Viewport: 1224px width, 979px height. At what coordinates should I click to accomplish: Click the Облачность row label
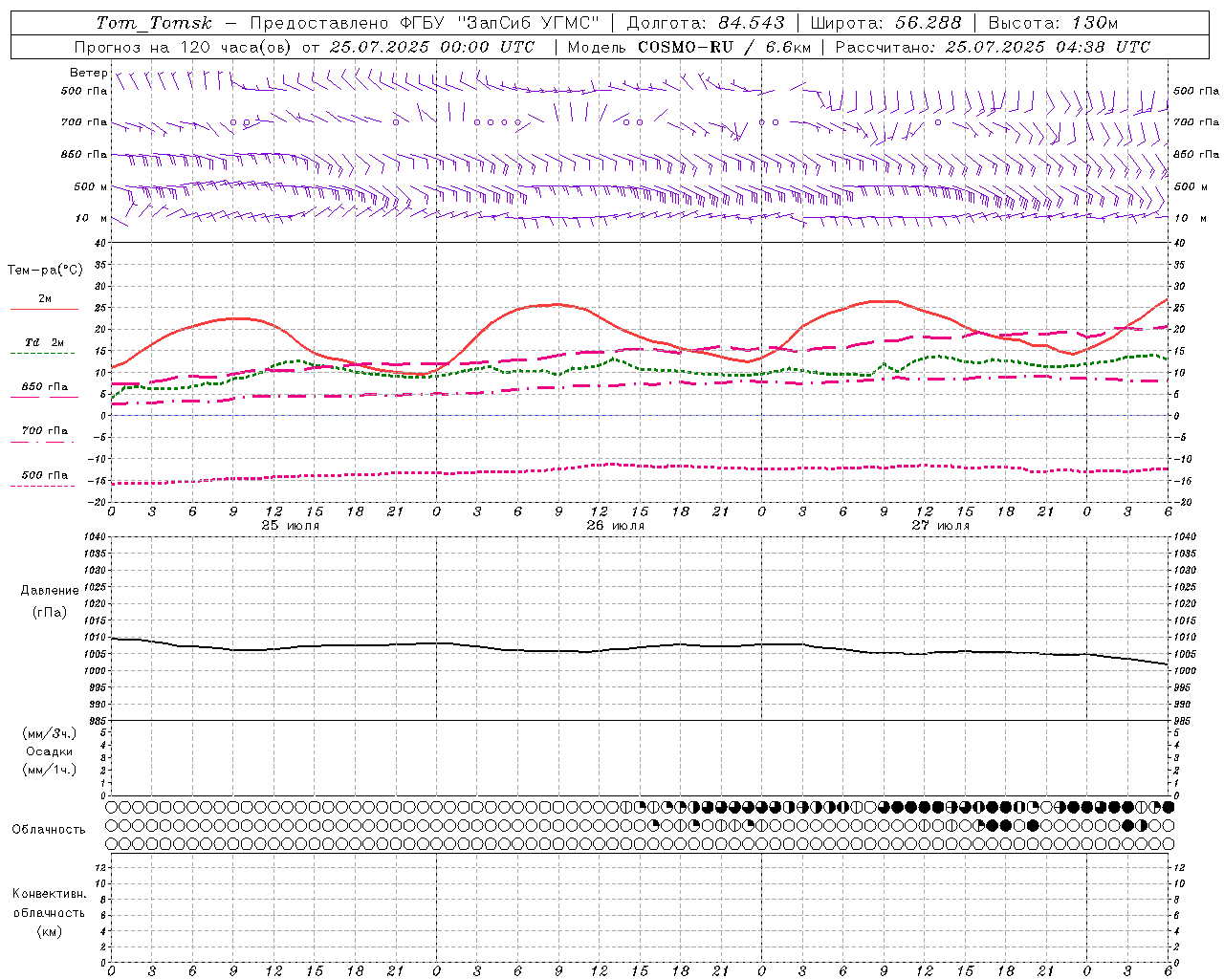click(x=49, y=829)
